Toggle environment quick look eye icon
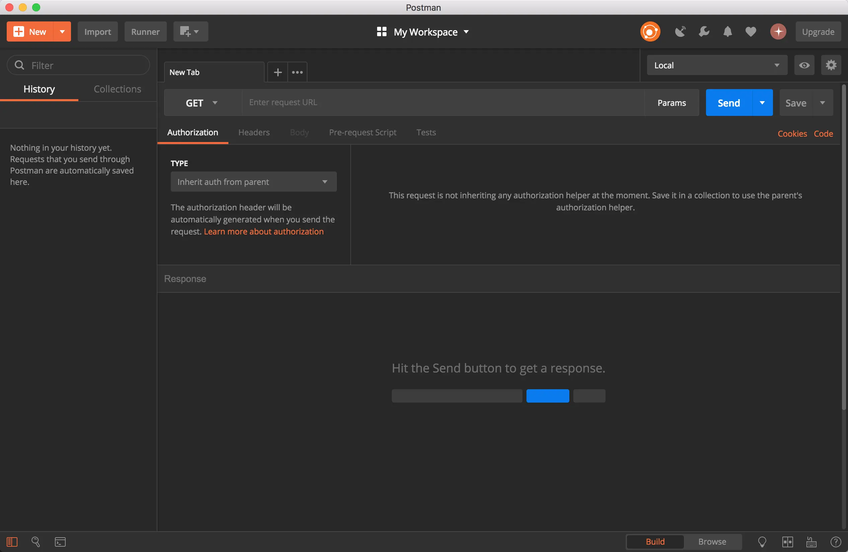Screen dimensions: 848x552 (x=804, y=65)
